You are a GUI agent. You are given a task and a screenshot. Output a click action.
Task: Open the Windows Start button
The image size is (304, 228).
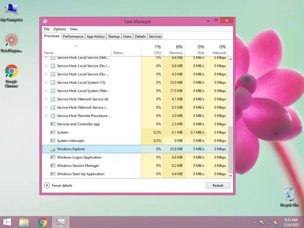[x=7, y=222]
